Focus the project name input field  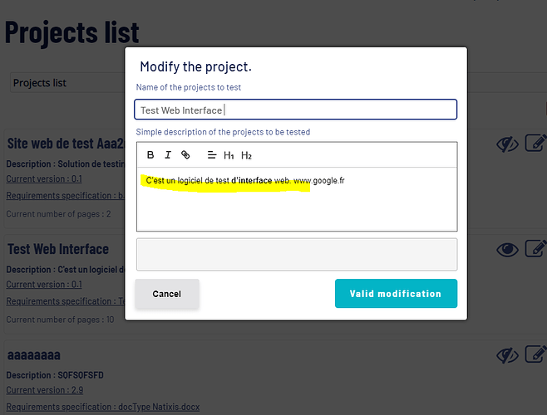[295, 110]
